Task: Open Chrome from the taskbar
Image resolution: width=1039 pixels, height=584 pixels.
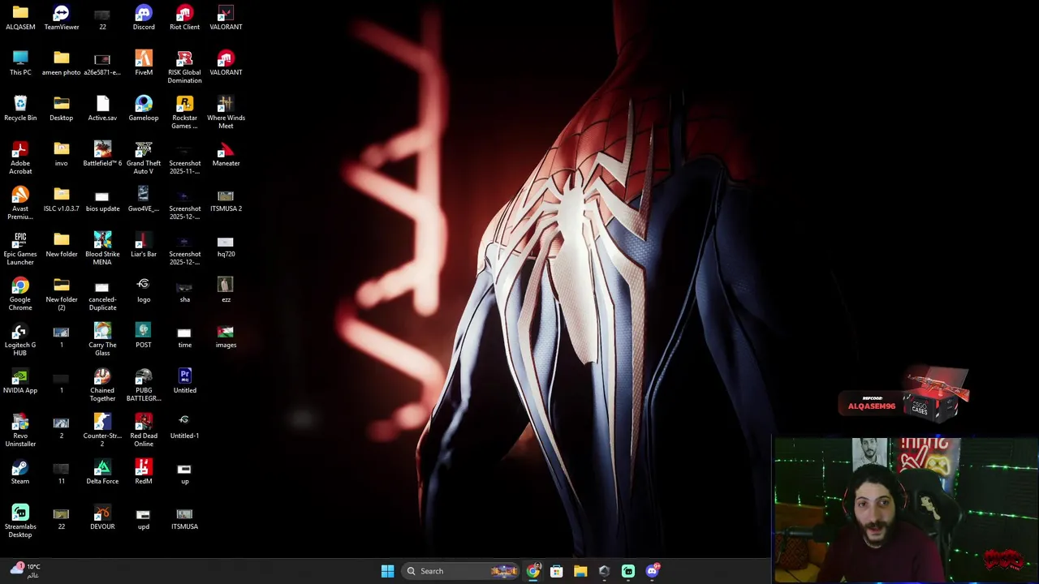Action: (x=532, y=571)
